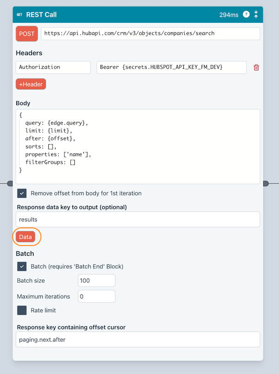Collapse the block using double-arrow icon
The width and height of the screenshot is (279, 374).
[x=256, y=14]
